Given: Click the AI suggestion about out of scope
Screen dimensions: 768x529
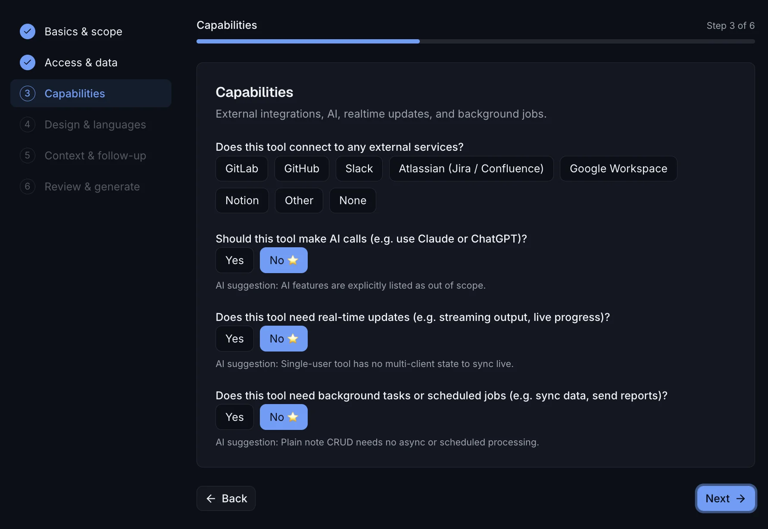Looking at the screenshot, I should [x=350, y=285].
